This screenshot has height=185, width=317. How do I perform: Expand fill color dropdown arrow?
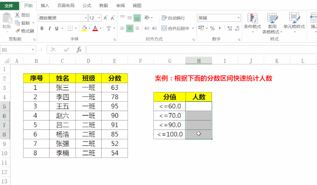pos(89,28)
